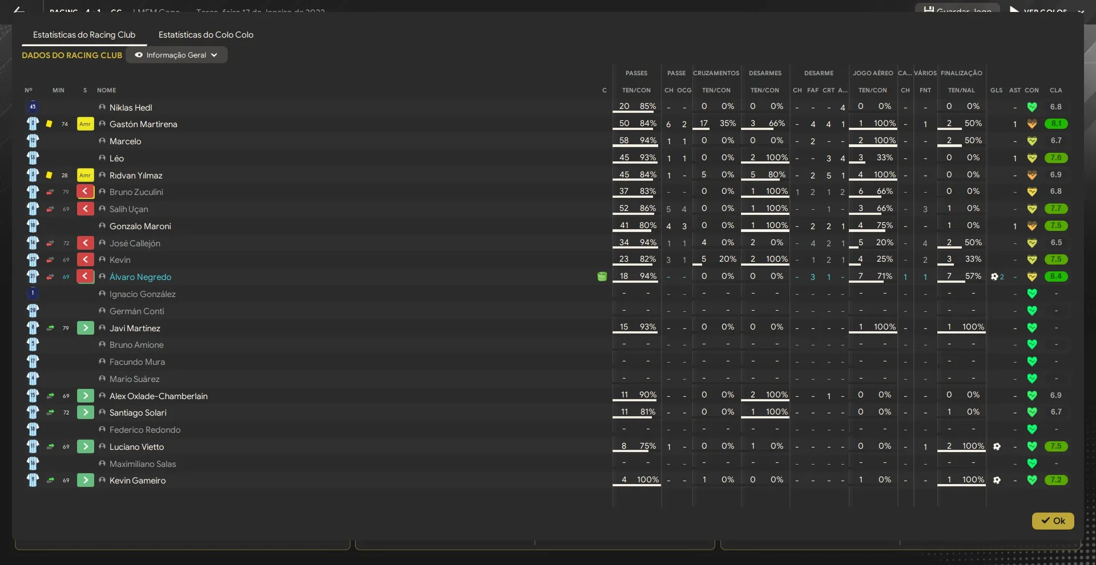Click Ignacio González's goalkeeper shirt icon
1096x565 pixels.
(x=33, y=293)
